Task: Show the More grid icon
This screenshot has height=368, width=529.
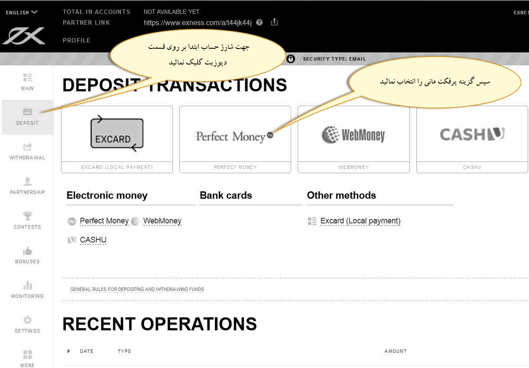Action: (27, 355)
